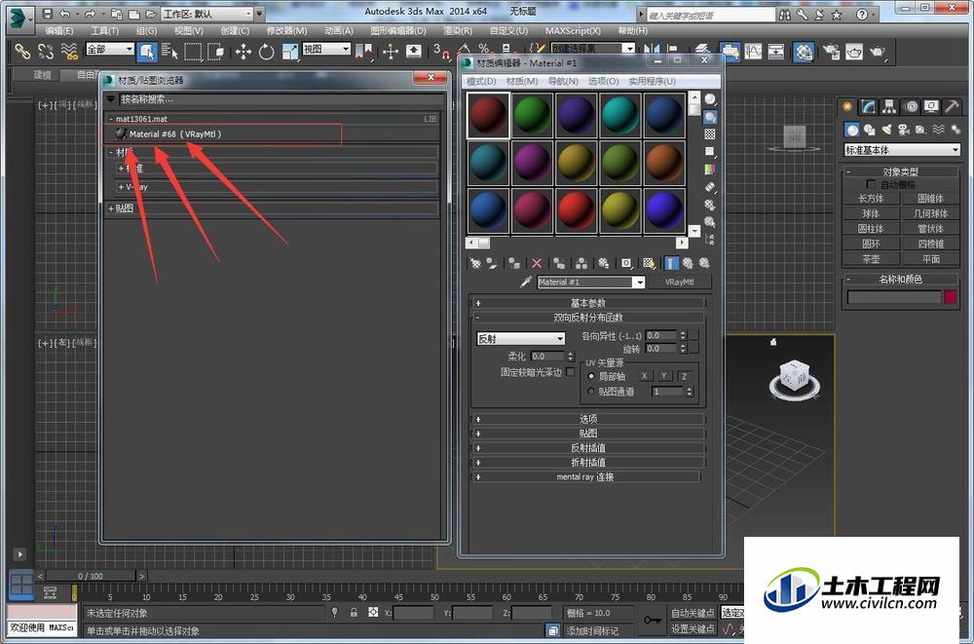974x644 pixels.
Task: Click the 圆柱体 create button
Action: click(871, 229)
